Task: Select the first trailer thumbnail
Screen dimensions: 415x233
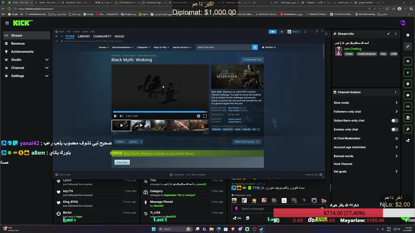Action: click(121, 125)
